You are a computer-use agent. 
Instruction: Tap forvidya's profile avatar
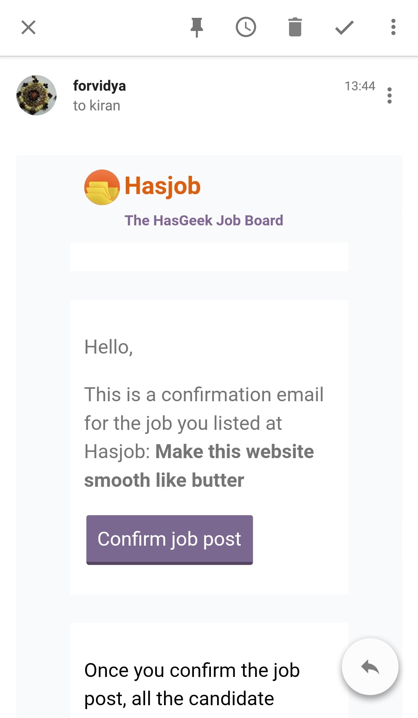coord(36,95)
